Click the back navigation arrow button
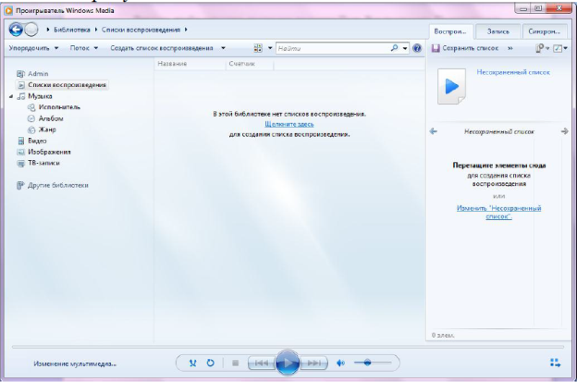577x382 pixels. point(17,30)
